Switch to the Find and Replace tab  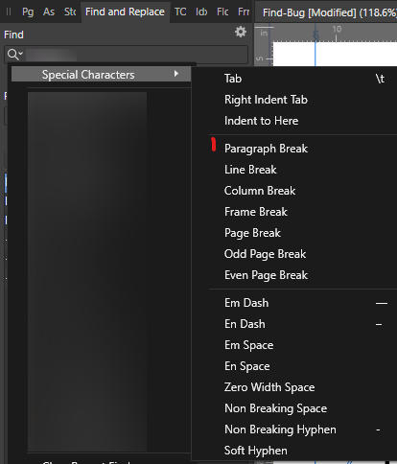pyautogui.click(x=125, y=12)
